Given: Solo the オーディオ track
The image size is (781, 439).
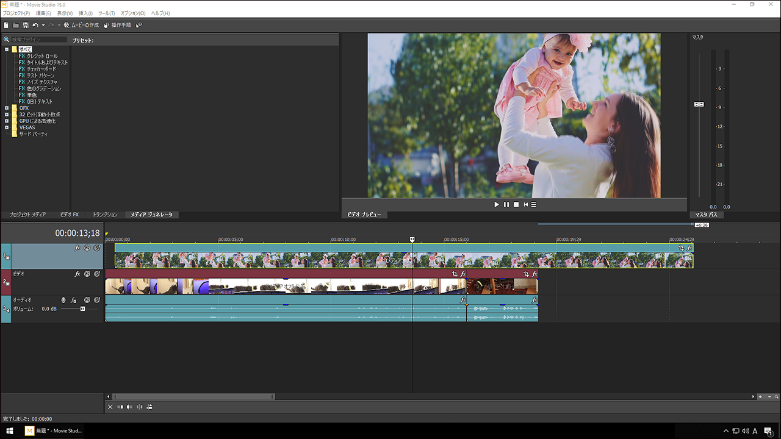Looking at the screenshot, I should [97, 300].
